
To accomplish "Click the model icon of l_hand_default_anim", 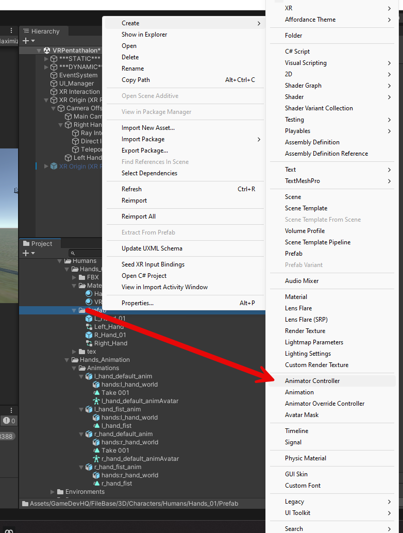I will (89, 376).
